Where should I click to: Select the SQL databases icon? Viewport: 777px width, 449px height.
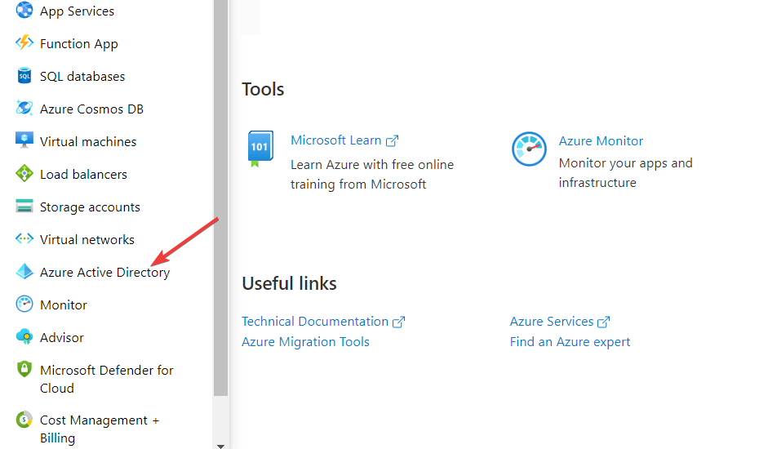click(x=24, y=76)
